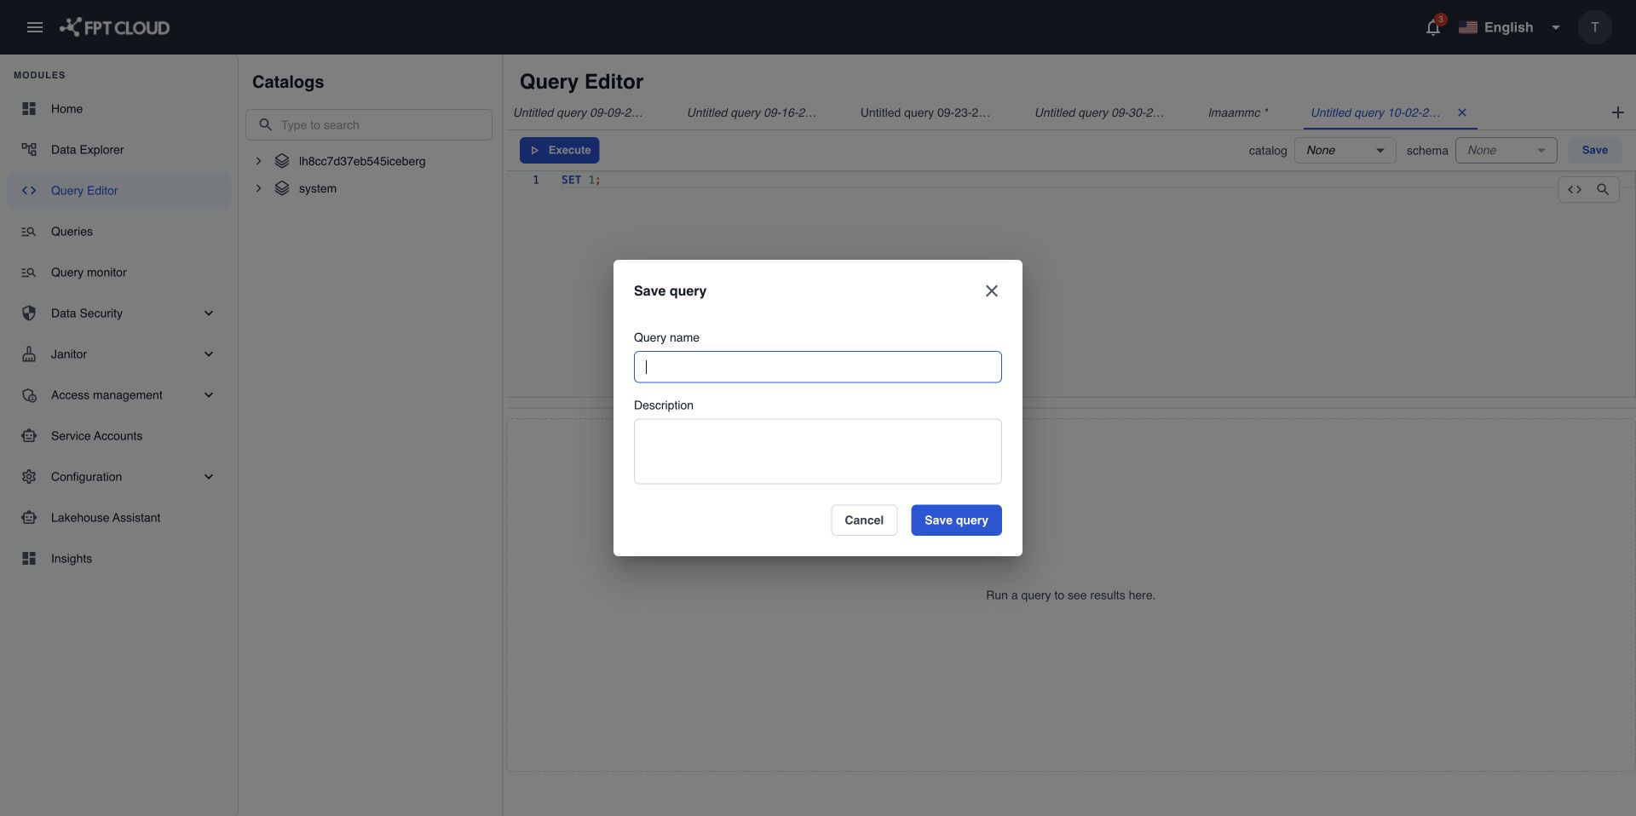
Task: Click the Lakehouse Assistant robot icon
Action: tap(29, 518)
